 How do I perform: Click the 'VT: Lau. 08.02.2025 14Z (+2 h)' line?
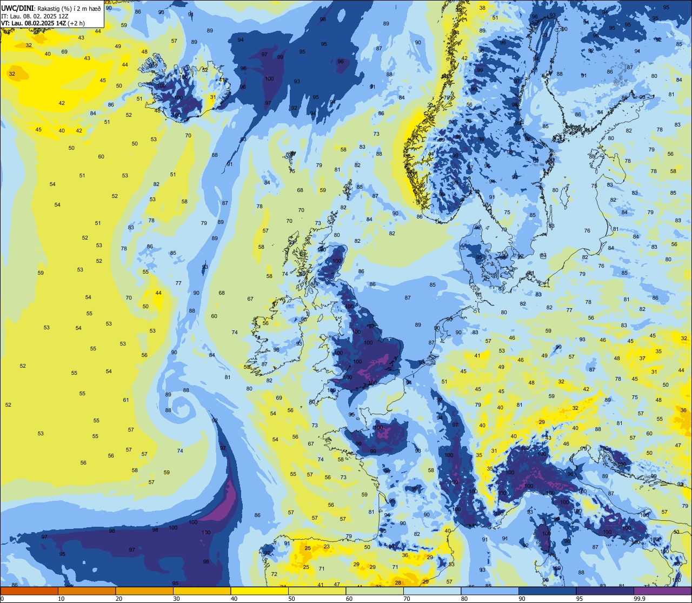tap(43, 23)
